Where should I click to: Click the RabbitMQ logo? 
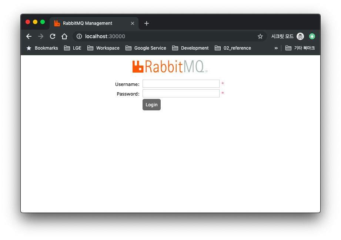tap(170, 66)
